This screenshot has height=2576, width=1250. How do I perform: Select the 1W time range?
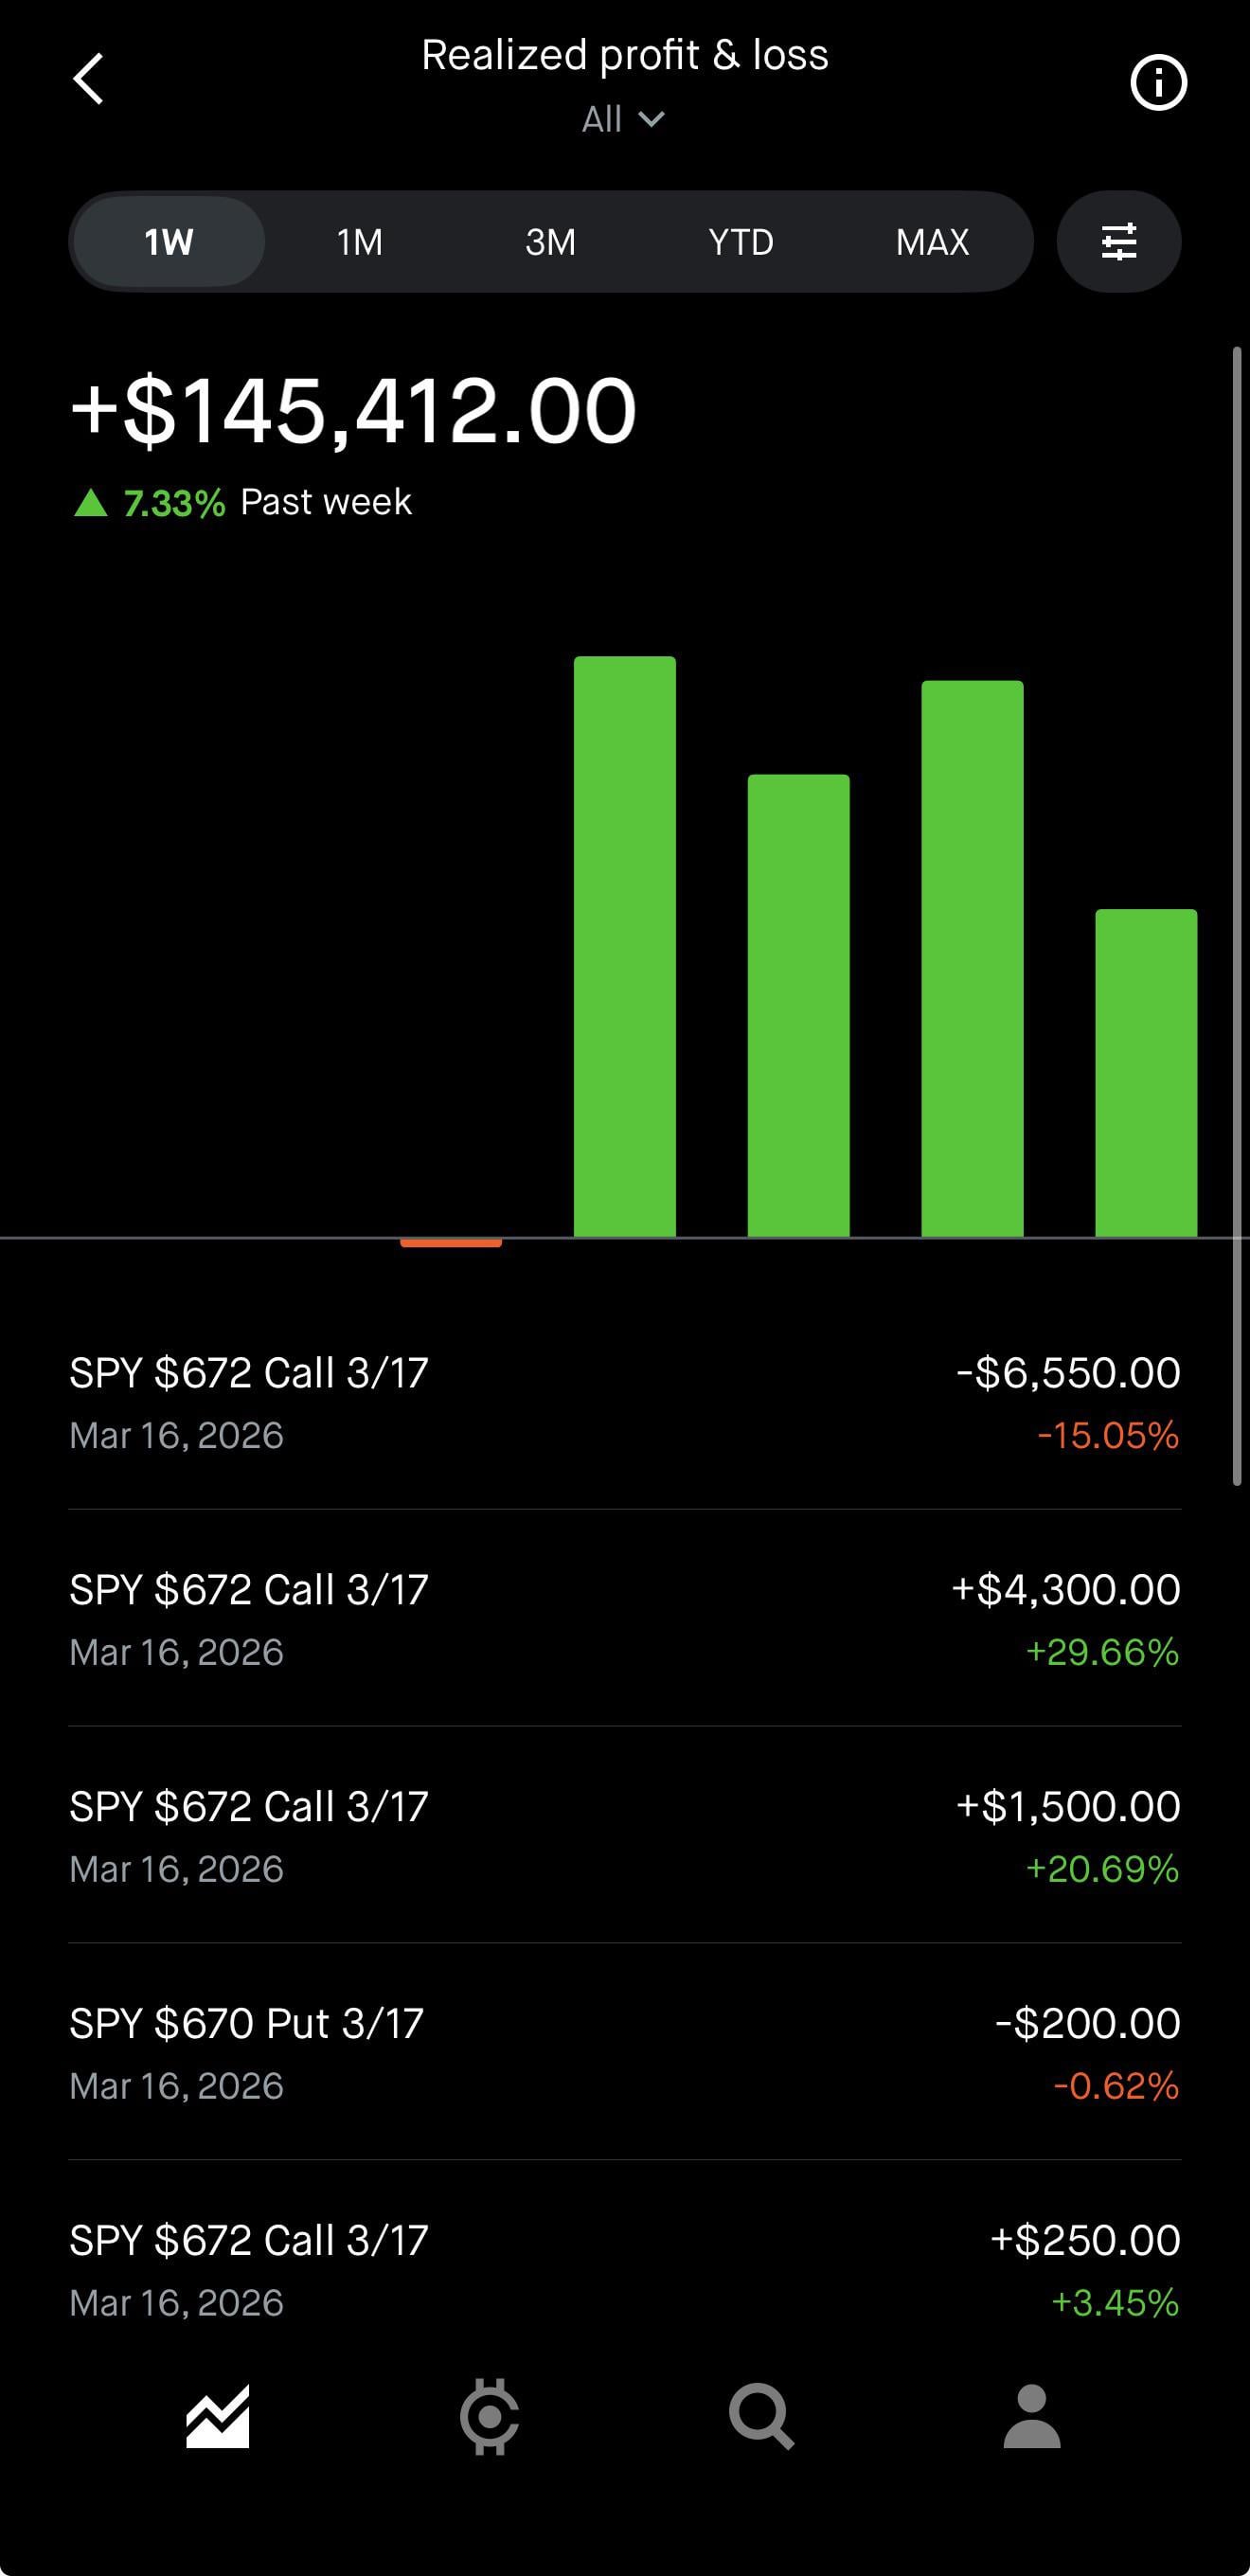pyautogui.click(x=168, y=242)
